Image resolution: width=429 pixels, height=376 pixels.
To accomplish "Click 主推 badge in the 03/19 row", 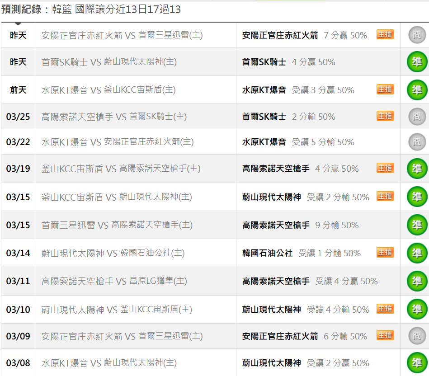I will [385, 168].
